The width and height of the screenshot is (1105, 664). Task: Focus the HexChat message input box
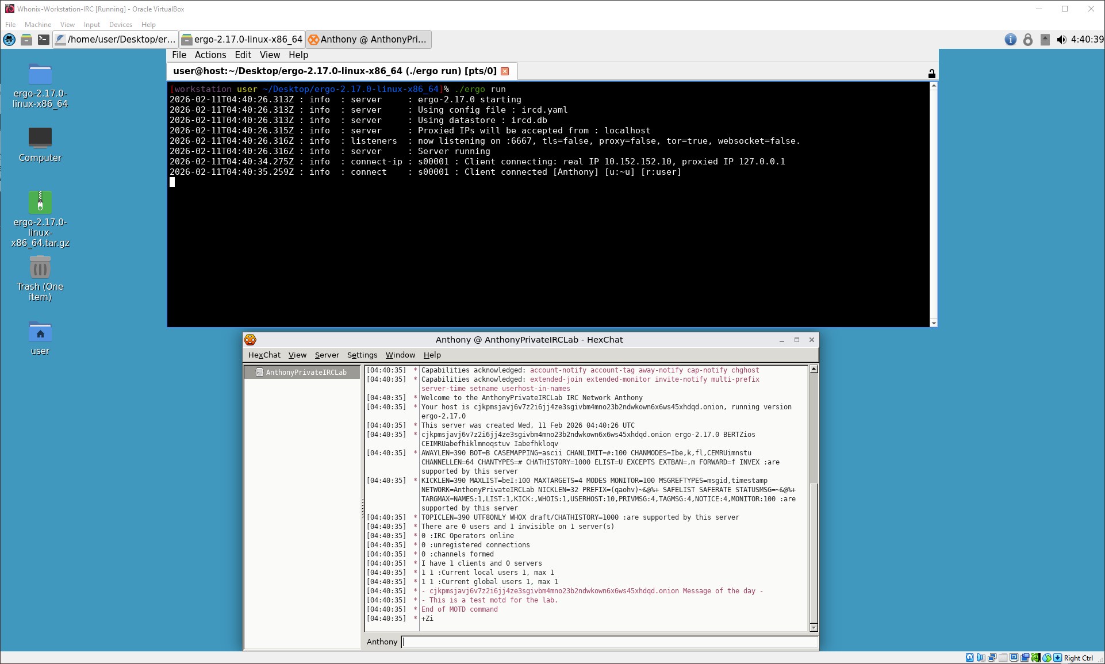[608, 642]
